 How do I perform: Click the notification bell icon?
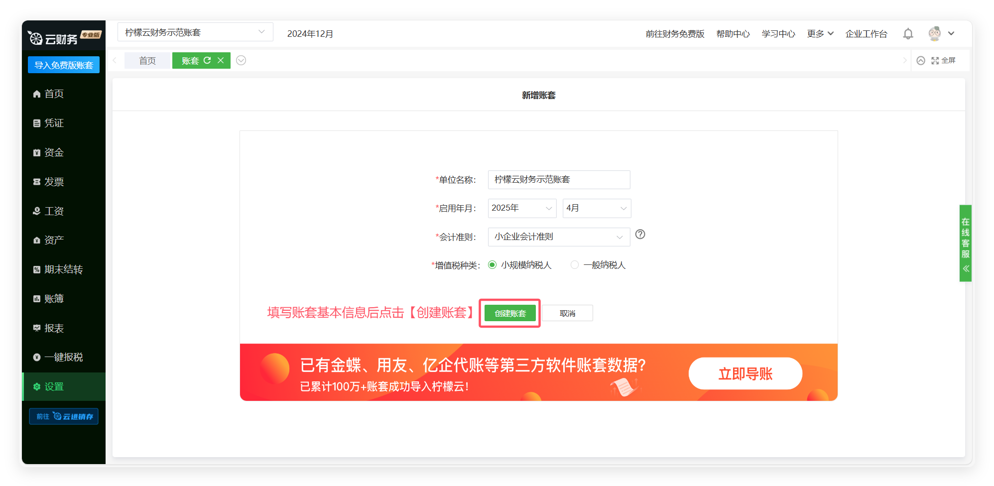(x=908, y=34)
